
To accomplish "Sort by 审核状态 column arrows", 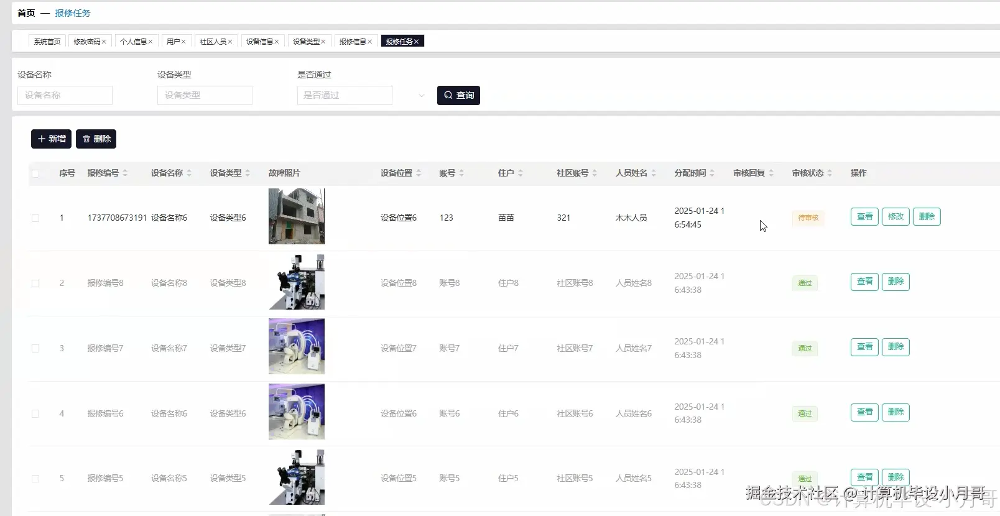I will (830, 173).
